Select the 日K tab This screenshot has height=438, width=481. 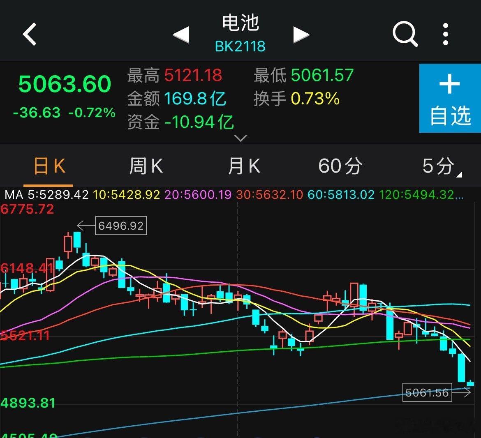[x=49, y=166]
